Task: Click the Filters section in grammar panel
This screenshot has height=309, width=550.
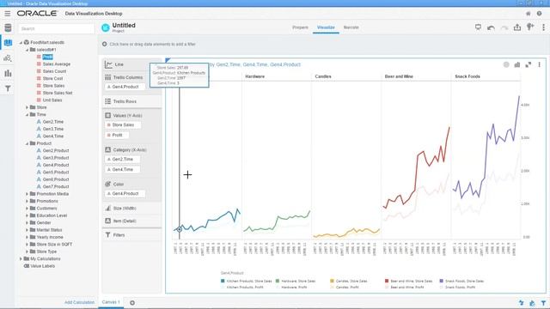Action: pyautogui.click(x=131, y=235)
